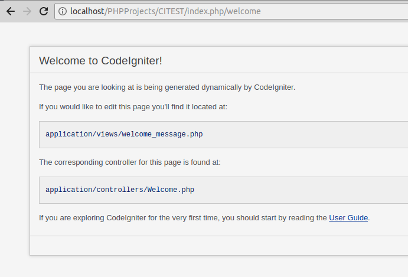Image resolution: width=408 pixels, height=277 pixels.
Task: Go back using the browser back arrow
Action: [x=11, y=11]
